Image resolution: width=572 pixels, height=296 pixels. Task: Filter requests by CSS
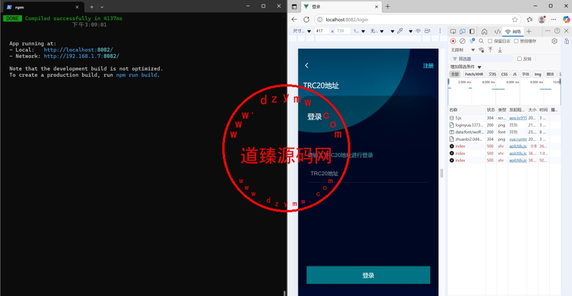pos(504,74)
